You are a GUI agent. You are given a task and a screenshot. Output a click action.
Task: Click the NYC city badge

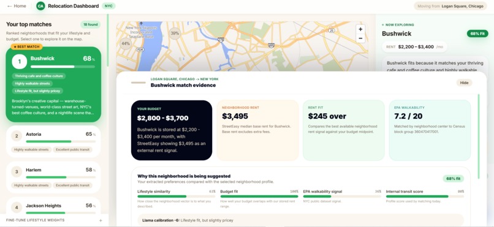pyautogui.click(x=108, y=6)
